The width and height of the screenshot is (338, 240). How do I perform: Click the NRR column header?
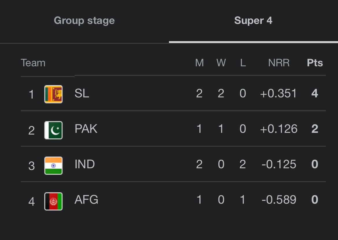click(x=279, y=63)
